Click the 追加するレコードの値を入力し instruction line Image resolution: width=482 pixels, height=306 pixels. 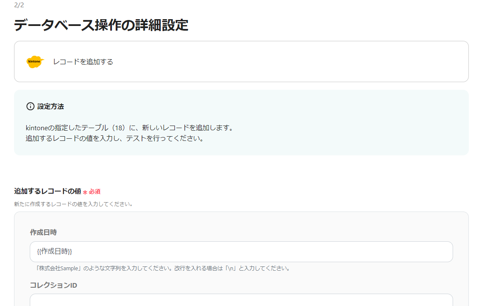[x=115, y=138]
